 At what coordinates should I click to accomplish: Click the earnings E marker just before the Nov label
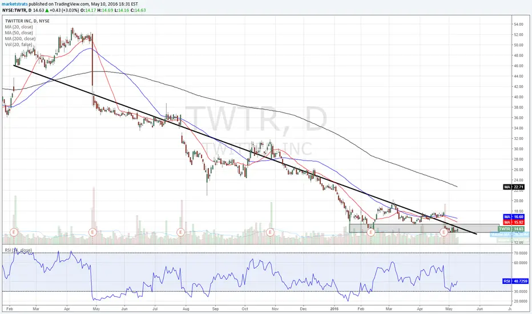tap(270, 232)
